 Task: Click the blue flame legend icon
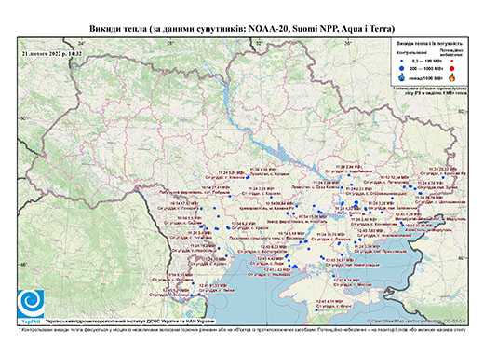(x=402, y=77)
